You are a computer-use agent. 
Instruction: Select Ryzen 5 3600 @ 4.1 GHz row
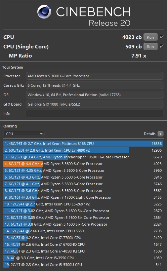(x=83, y=184)
